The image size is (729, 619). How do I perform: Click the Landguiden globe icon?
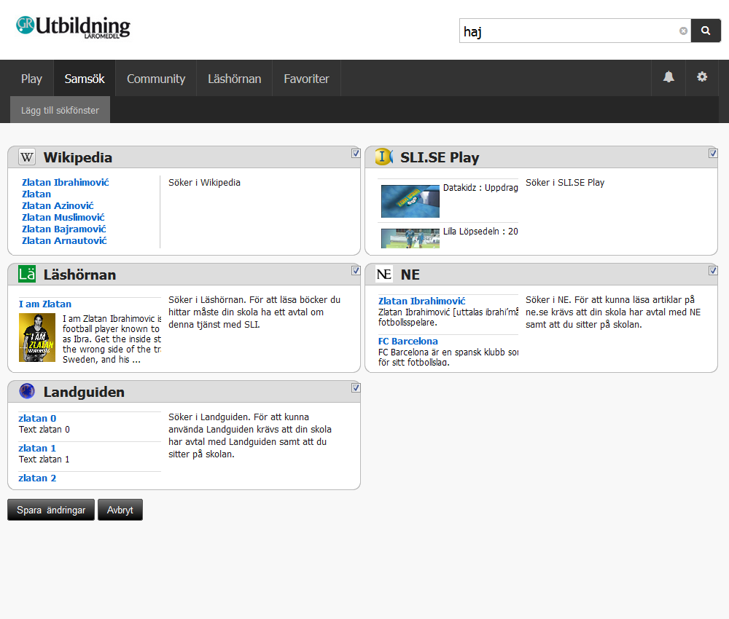pos(27,391)
